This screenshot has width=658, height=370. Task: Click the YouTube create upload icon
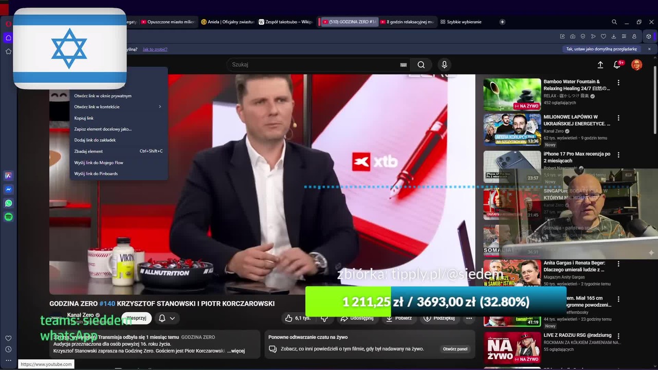(x=600, y=65)
